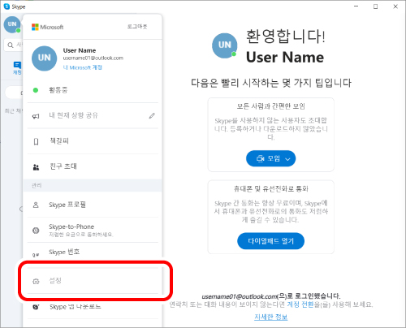
Task: Click the large UN avatar in profile panel
Action: 45,58
